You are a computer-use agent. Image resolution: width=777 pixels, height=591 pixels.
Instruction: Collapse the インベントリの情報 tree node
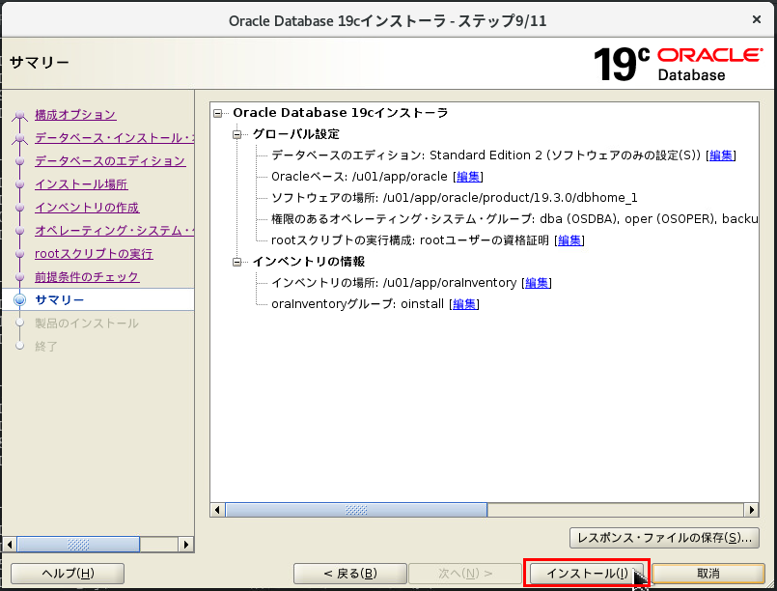239,261
